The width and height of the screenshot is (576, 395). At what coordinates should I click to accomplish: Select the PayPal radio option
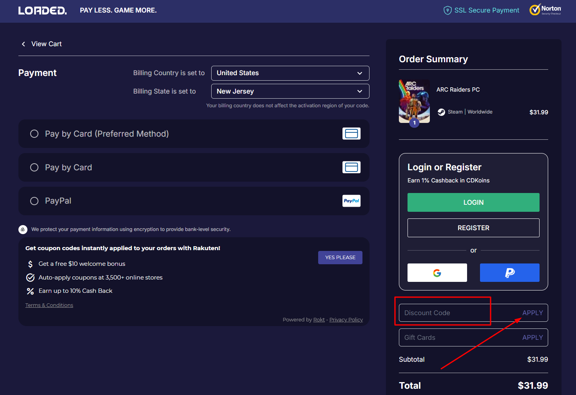click(x=34, y=201)
